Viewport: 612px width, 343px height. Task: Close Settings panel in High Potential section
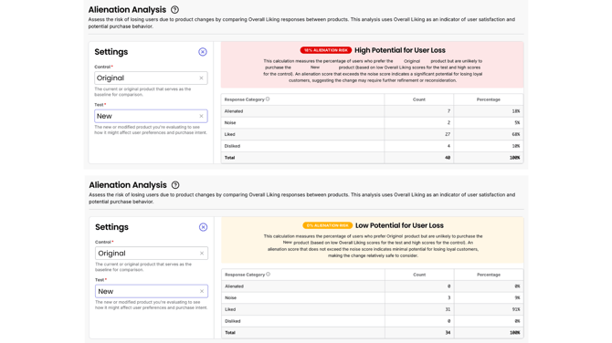tap(203, 52)
